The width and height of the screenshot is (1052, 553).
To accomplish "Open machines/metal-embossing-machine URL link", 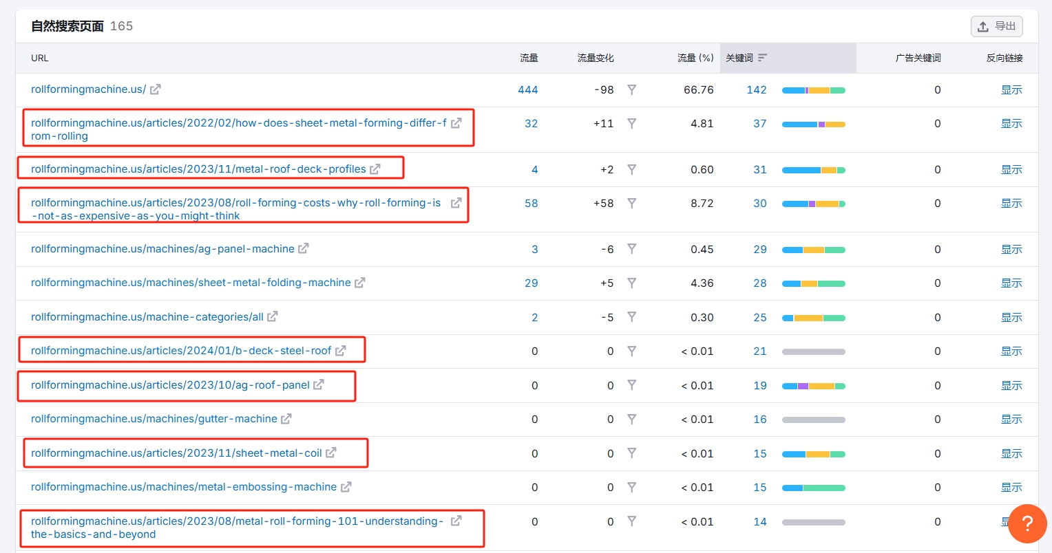I will (184, 487).
